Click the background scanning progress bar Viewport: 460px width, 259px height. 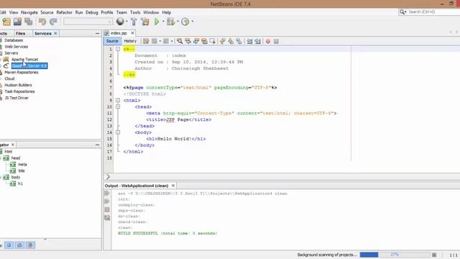[x=395, y=255]
